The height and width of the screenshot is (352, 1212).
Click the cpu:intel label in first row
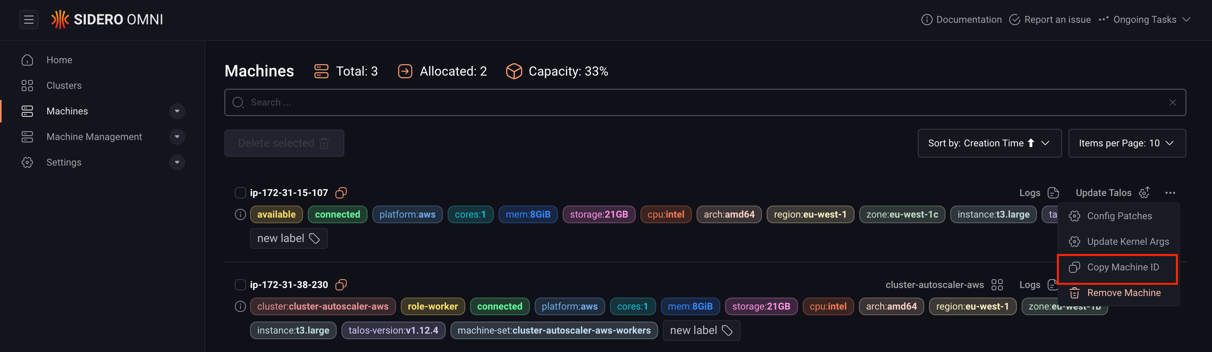pos(666,214)
